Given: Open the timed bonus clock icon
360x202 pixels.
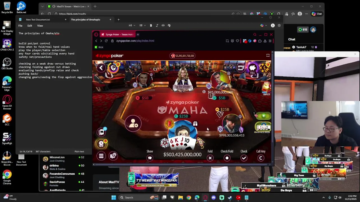Looking at the screenshot, I should (x=102, y=144).
